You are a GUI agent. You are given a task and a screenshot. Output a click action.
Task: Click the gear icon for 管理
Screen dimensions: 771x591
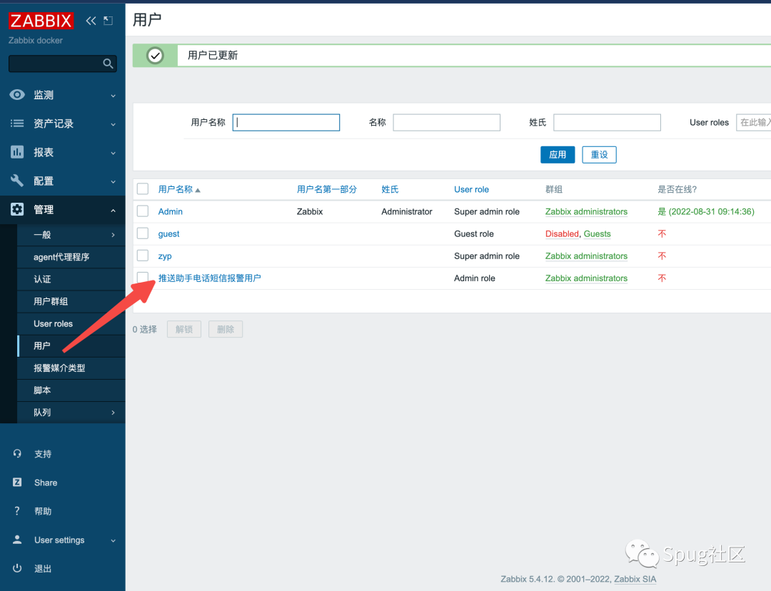pos(17,209)
